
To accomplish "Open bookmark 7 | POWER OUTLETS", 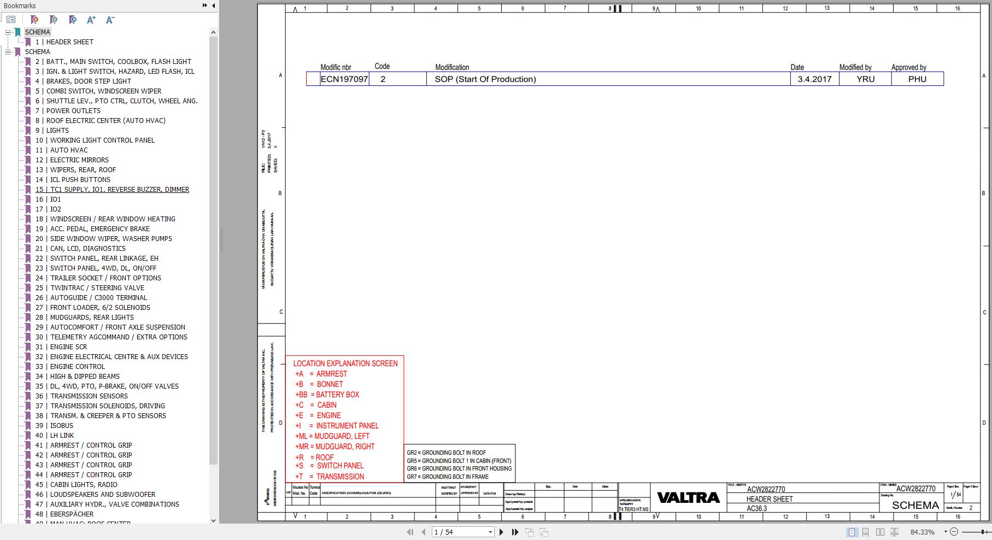I will point(68,111).
